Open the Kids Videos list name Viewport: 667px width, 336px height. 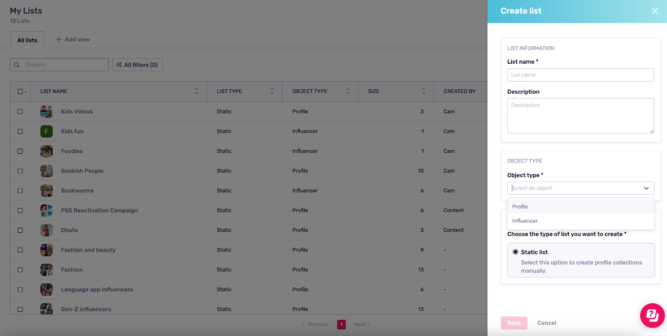[77, 112]
